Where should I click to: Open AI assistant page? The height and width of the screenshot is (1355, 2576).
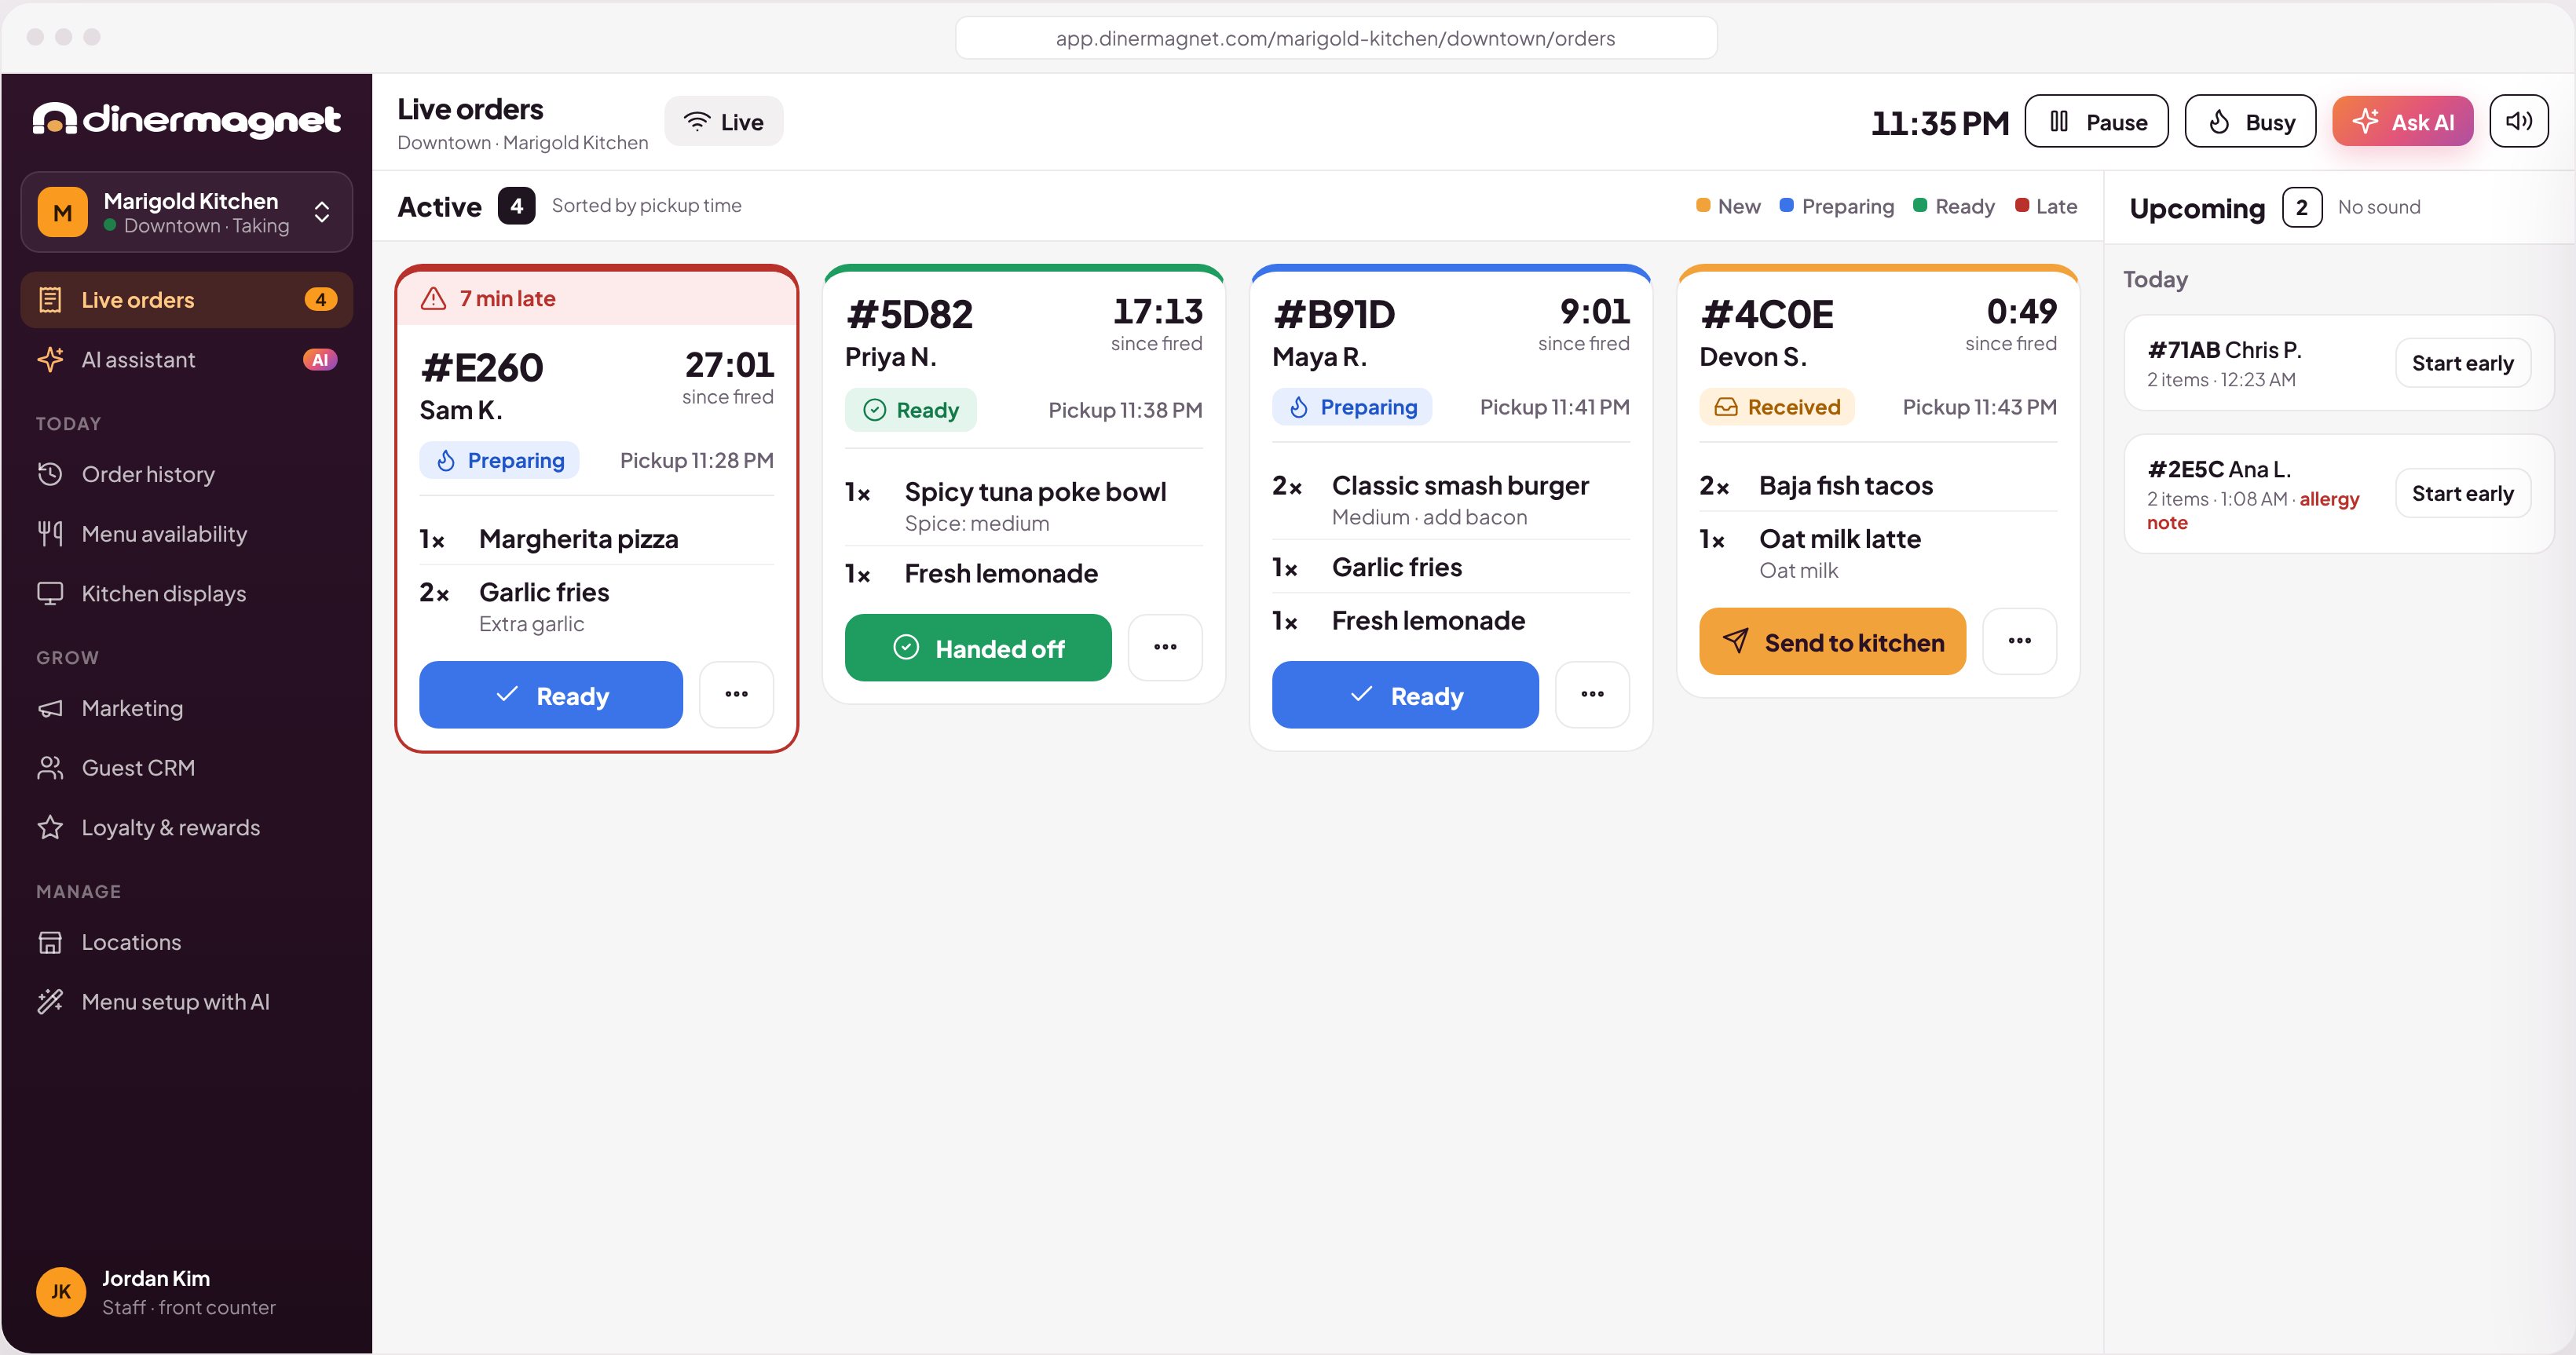[186, 360]
